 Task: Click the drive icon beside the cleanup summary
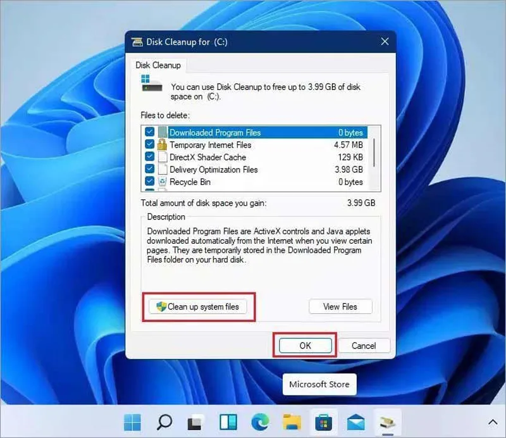pos(151,84)
